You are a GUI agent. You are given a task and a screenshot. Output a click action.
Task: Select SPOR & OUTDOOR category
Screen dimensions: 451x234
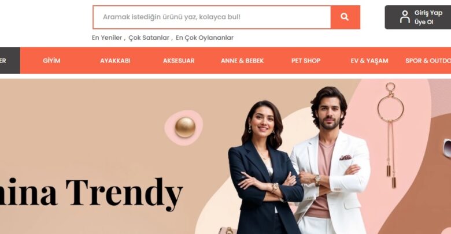(x=428, y=61)
